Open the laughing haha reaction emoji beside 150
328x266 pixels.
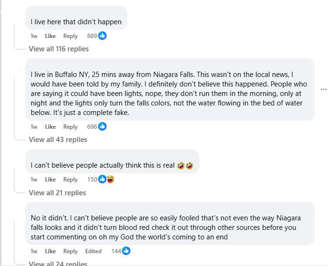coord(110,179)
